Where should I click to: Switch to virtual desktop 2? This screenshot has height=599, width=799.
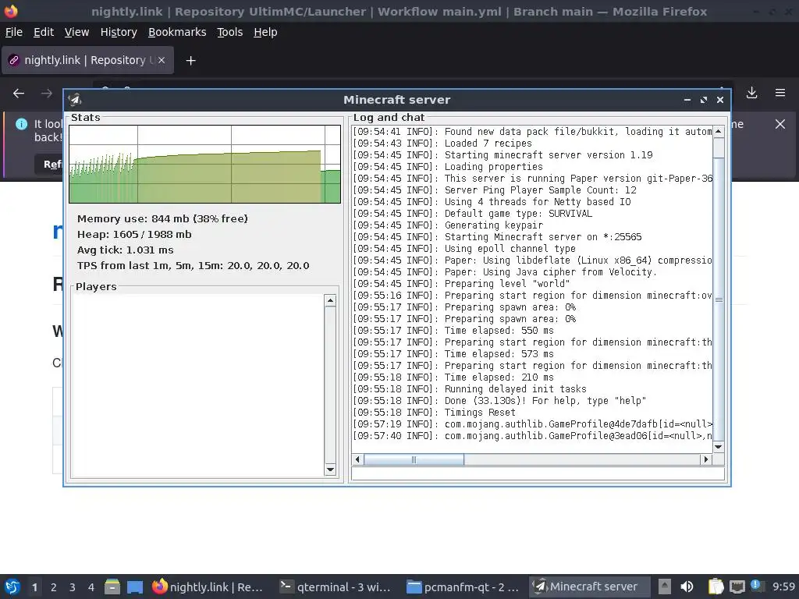pos(54,587)
